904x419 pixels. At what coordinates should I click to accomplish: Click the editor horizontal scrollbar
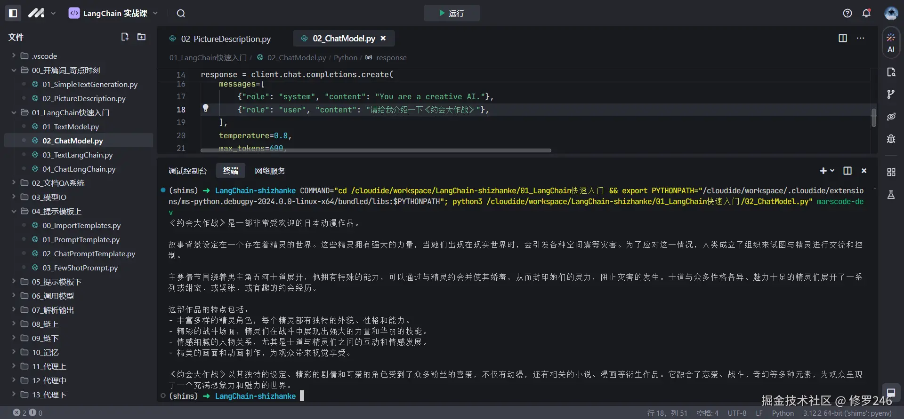click(x=376, y=150)
